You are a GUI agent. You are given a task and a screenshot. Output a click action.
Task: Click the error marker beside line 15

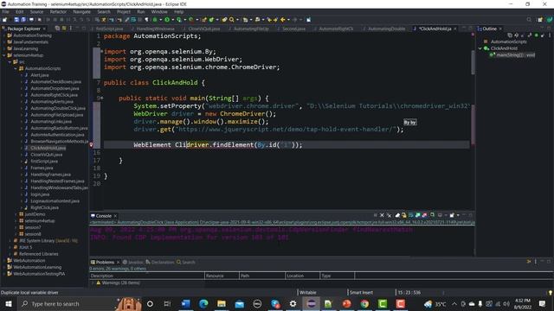pyautogui.click(x=91, y=145)
